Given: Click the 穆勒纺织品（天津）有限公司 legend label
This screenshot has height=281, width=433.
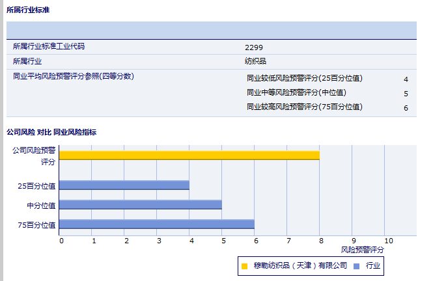Looking at the screenshot, I should coord(300,266).
